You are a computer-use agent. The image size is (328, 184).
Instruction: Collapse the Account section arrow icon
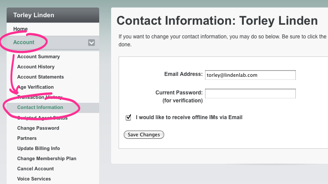coord(91,43)
